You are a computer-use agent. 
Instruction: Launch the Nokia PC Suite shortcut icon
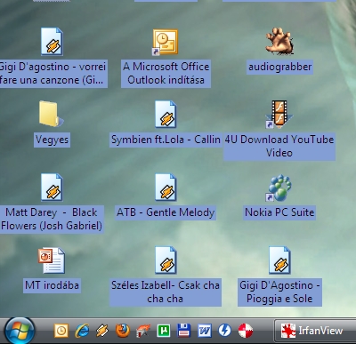pyautogui.click(x=279, y=188)
